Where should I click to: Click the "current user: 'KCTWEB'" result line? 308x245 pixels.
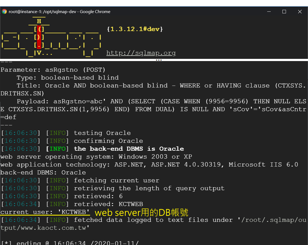(45, 212)
